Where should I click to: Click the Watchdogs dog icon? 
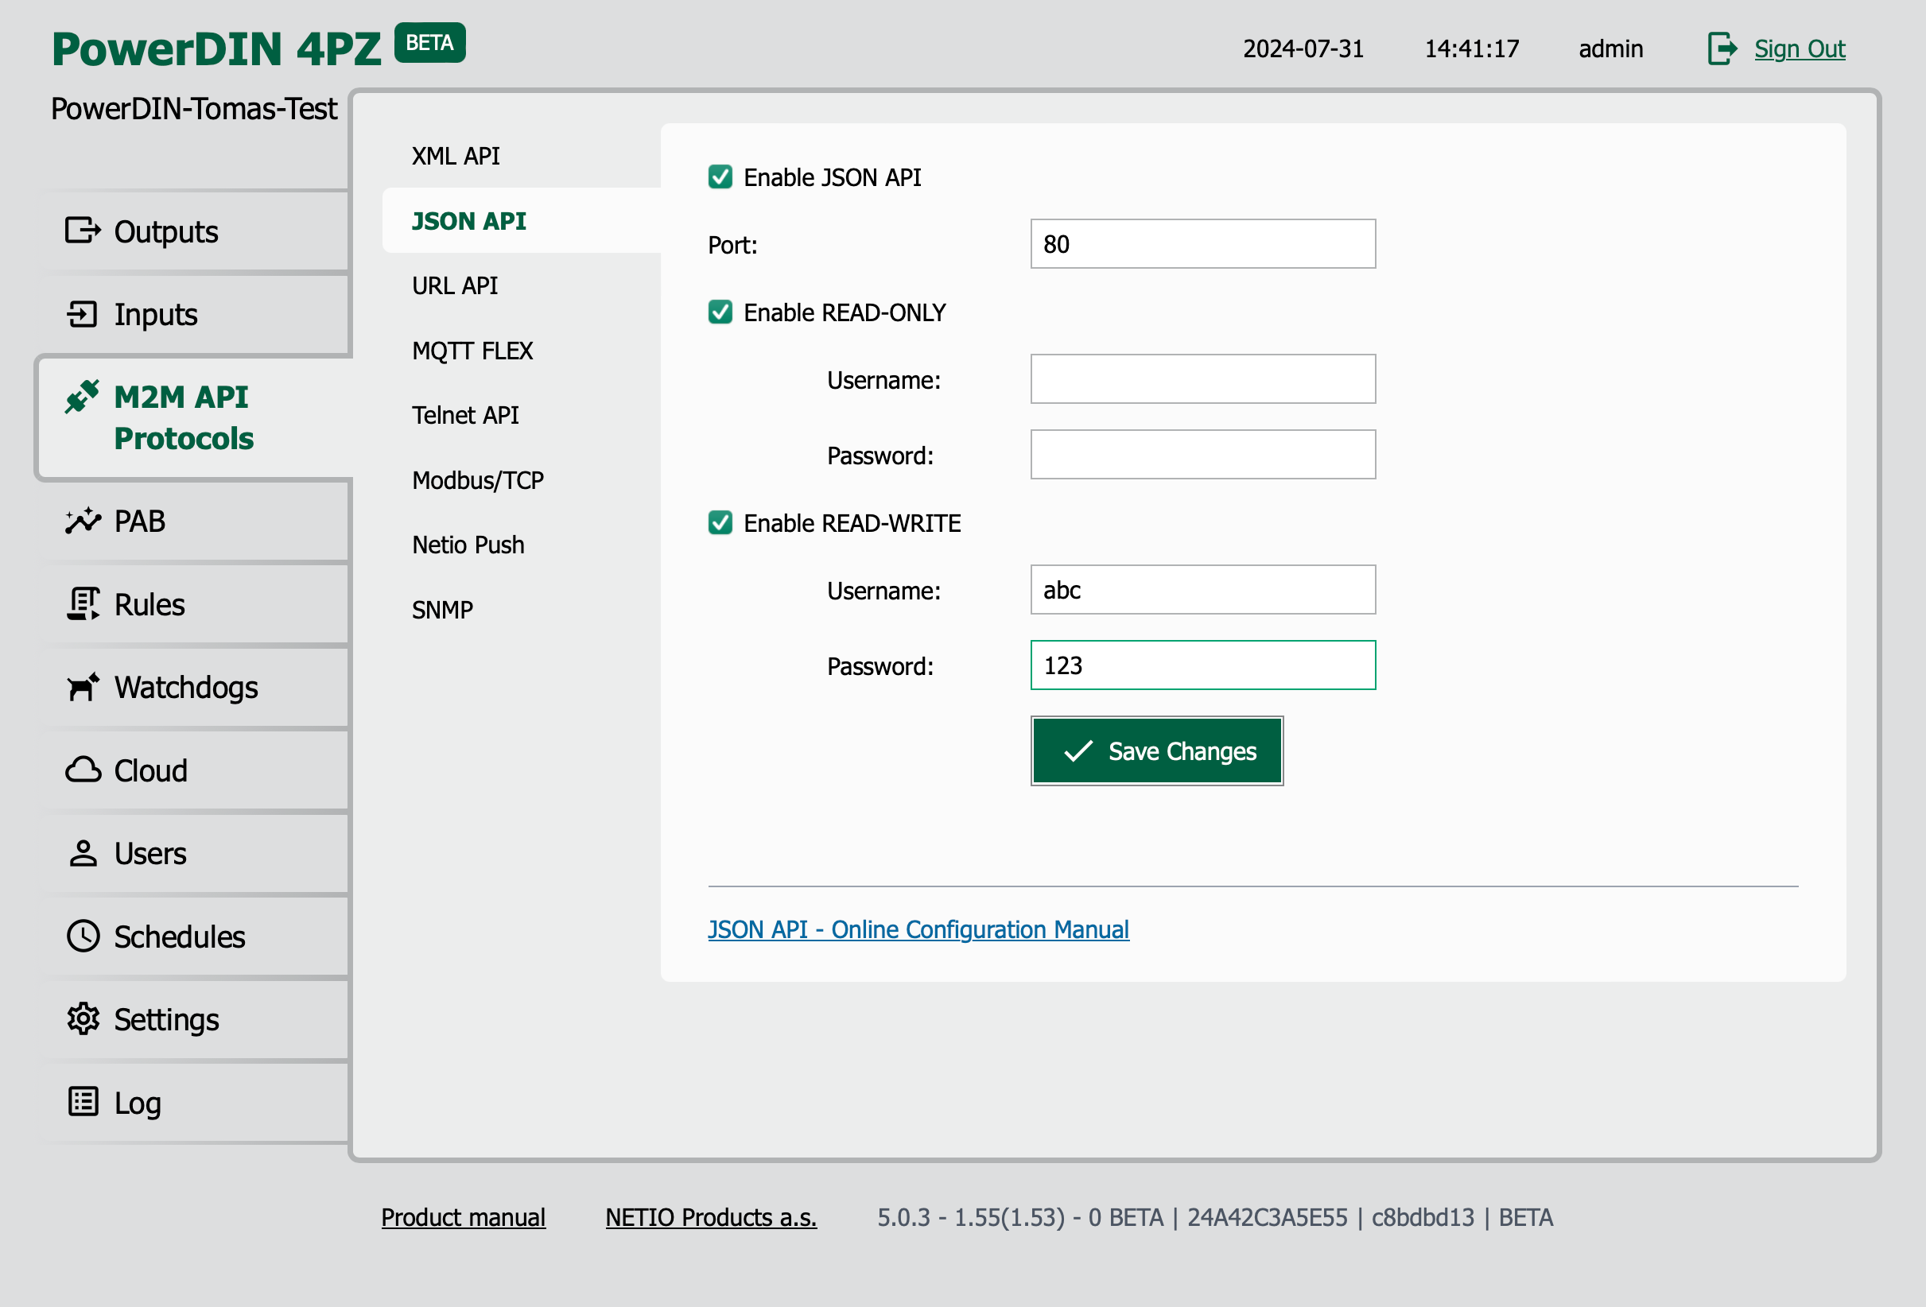83,687
